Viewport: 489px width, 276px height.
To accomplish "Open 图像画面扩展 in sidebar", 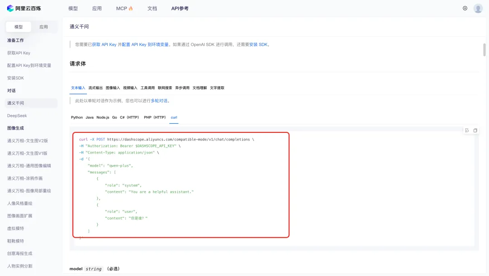I will click(19, 215).
